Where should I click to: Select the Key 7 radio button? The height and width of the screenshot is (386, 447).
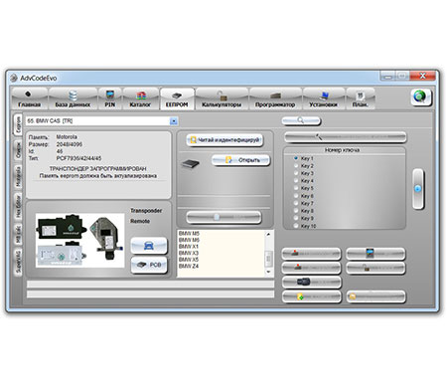point(296,203)
